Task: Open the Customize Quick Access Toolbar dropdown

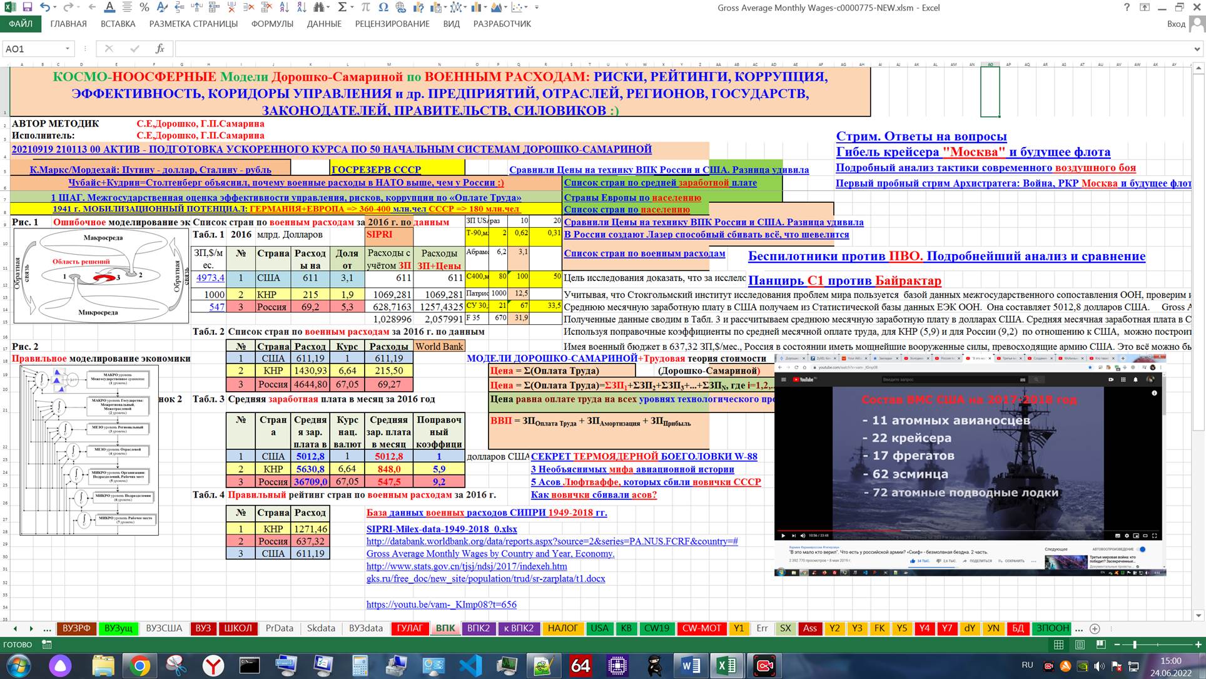Action: 537,8
